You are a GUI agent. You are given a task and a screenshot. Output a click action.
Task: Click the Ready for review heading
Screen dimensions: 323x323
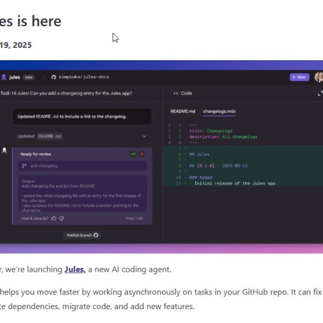(36, 154)
